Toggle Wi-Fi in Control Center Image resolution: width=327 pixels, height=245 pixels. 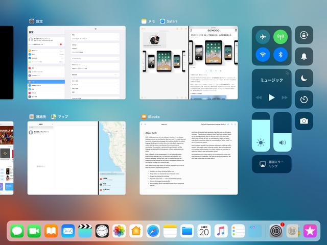point(263,55)
